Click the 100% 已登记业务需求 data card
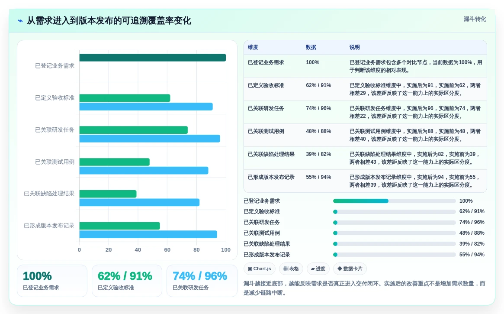Image resolution: width=504 pixels, height=314 pixels. point(52,281)
